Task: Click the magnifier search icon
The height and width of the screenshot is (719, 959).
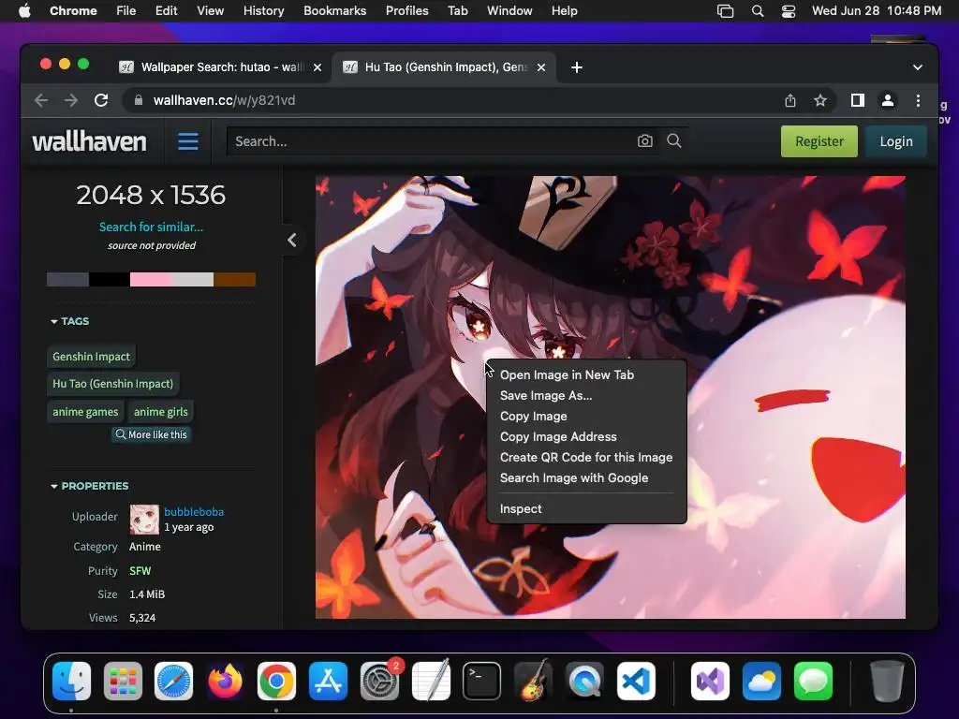Action: [674, 141]
